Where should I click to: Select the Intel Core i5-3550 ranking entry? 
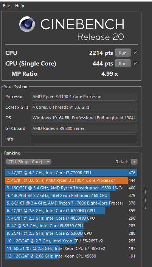tap(71, 226)
